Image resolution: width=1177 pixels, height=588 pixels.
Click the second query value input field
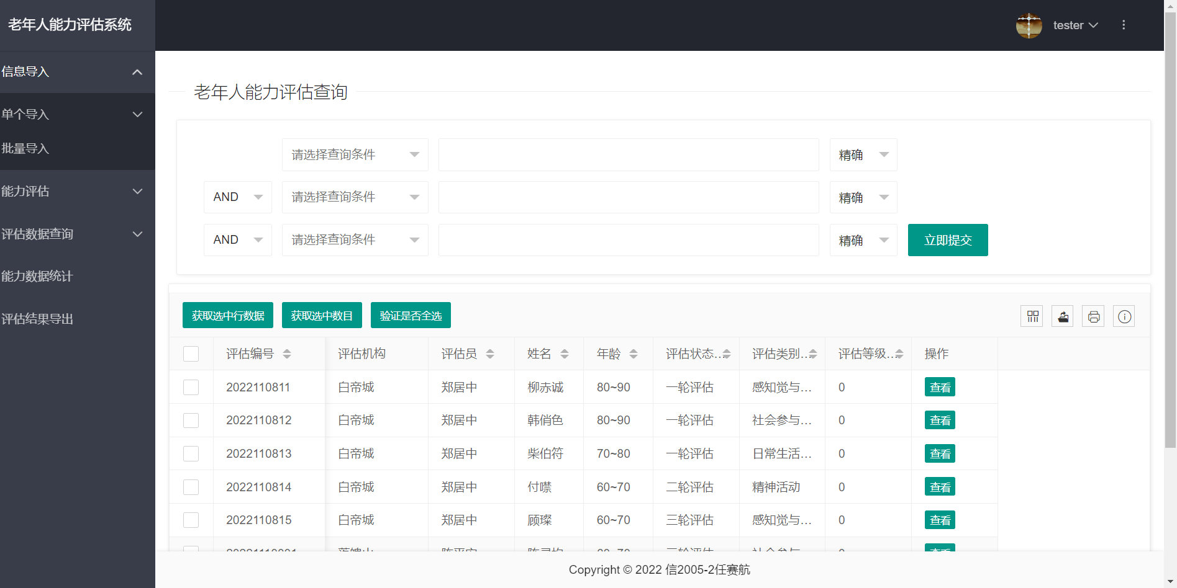pos(629,197)
